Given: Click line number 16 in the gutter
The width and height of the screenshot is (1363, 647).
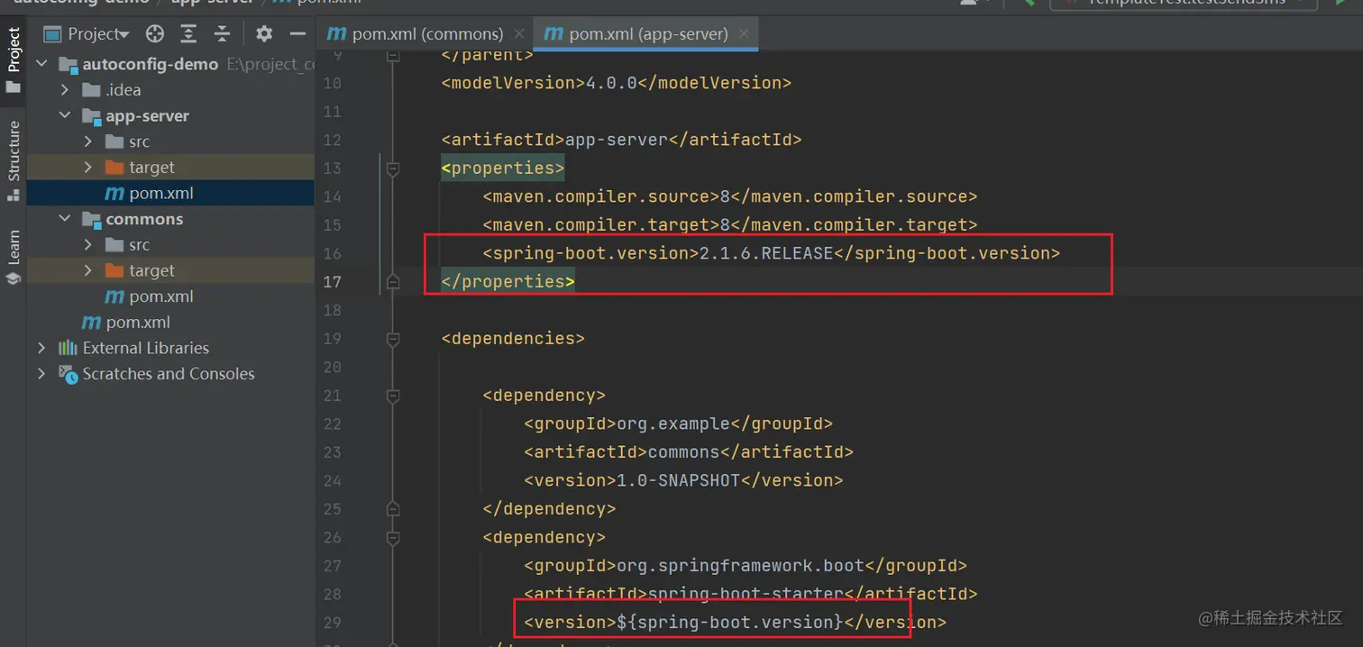Looking at the screenshot, I should tap(332, 253).
